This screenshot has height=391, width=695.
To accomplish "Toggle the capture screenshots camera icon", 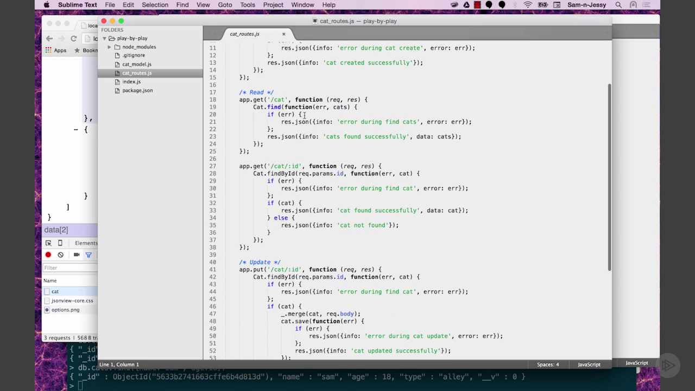I will point(76,255).
